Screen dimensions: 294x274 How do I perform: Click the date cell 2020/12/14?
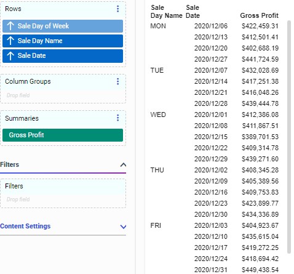click(x=211, y=81)
